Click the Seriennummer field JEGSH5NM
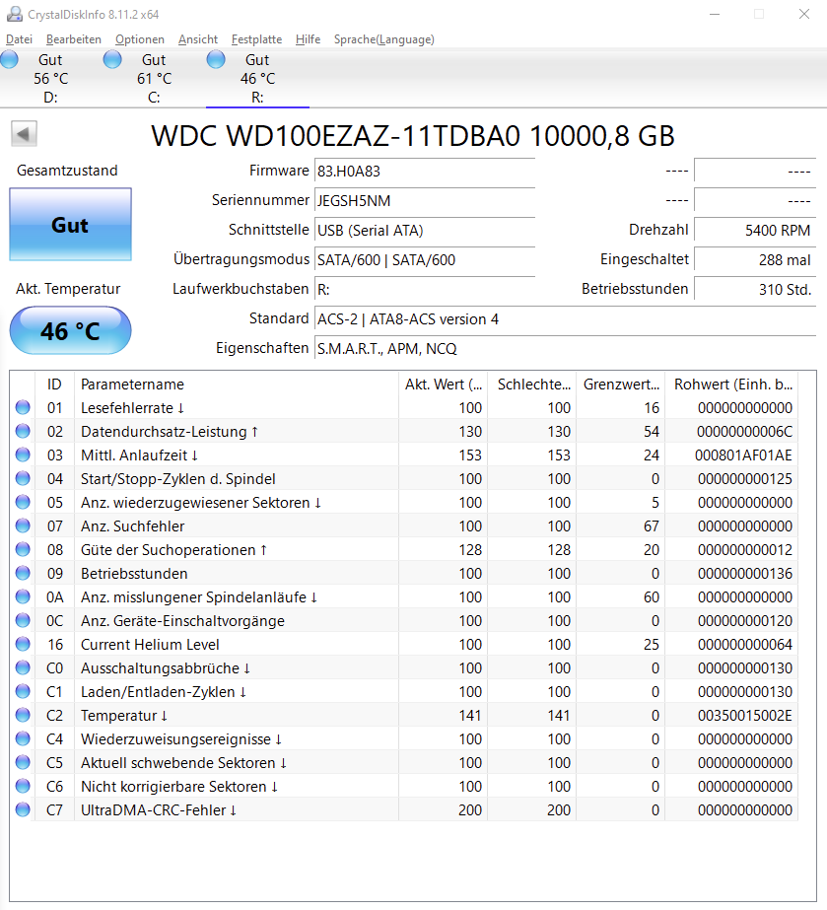Screen dimensions: 827x910 [x=425, y=201]
